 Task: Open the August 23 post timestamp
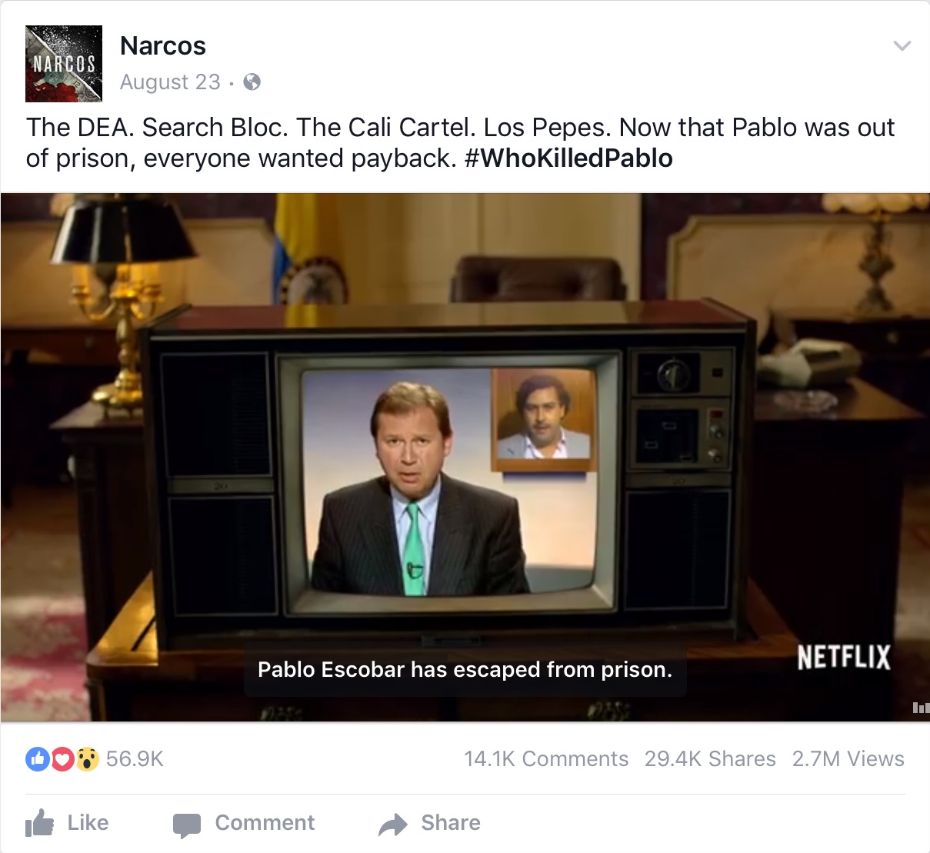tap(170, 82)
